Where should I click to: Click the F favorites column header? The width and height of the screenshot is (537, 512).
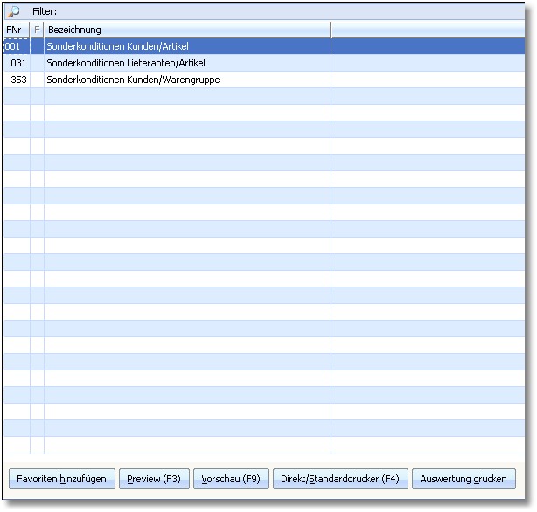37,30
